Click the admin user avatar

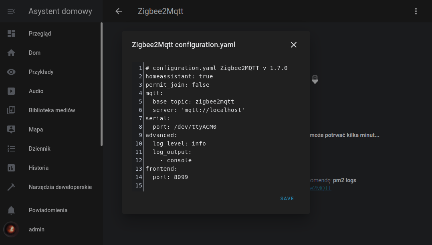click(x=11, y=229)
